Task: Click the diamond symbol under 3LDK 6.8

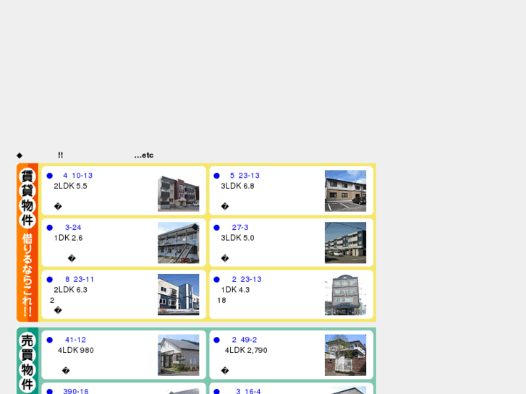Action: click(225, 207)
